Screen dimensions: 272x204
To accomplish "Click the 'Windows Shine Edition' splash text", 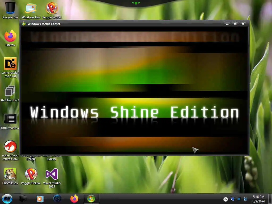I will coord(135,112).
